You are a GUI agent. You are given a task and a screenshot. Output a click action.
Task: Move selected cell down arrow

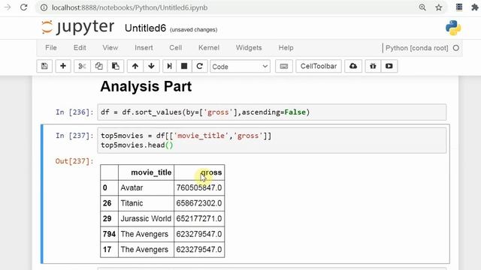pos(151,66)
